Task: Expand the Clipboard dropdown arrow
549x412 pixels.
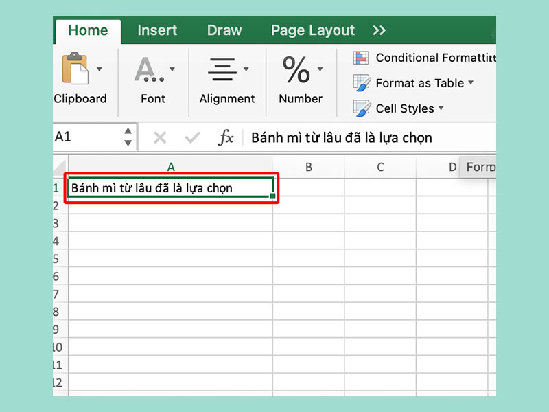Action: (100, 69)
